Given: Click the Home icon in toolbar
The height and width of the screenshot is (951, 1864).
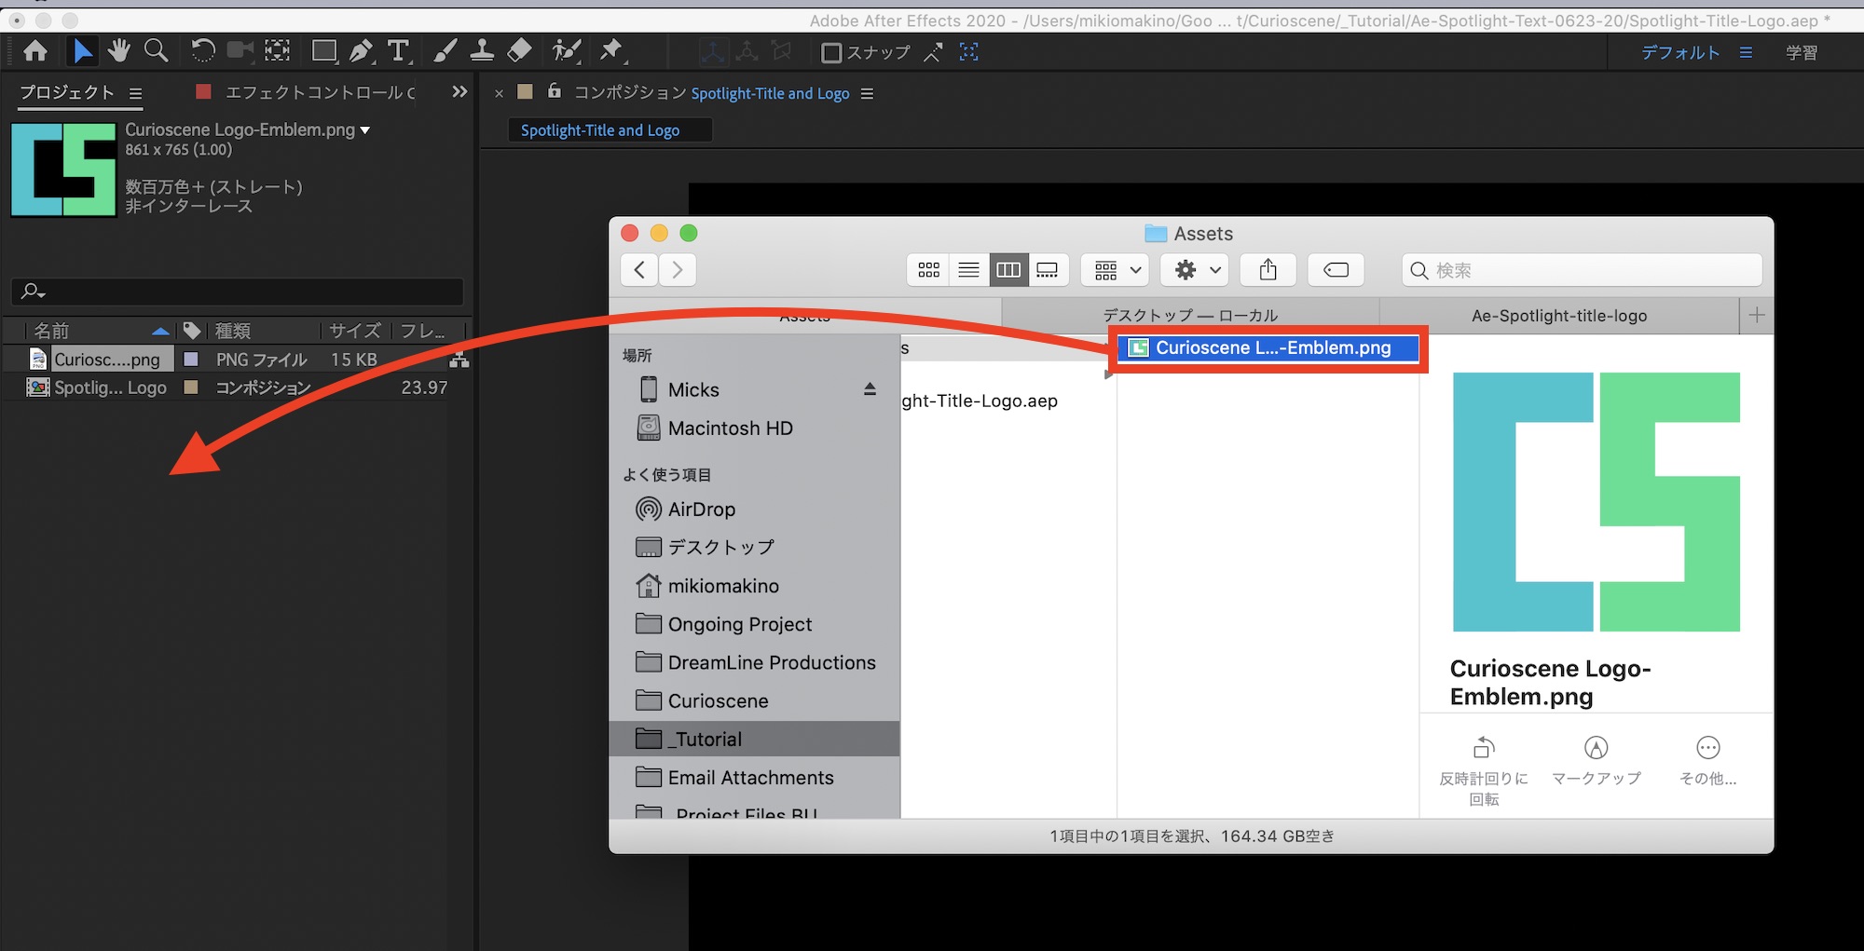Looking at the screenshot, I should click(35, 51).
